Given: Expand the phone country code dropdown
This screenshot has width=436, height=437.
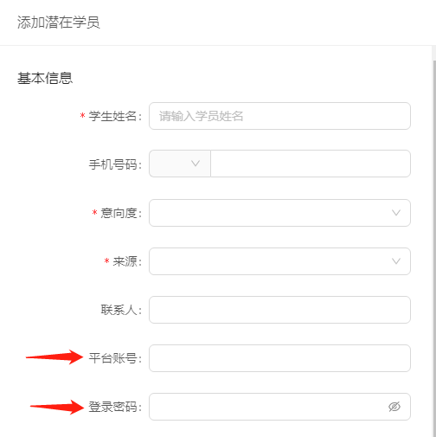Looking at the screenshot, I should tap(180, 164).
